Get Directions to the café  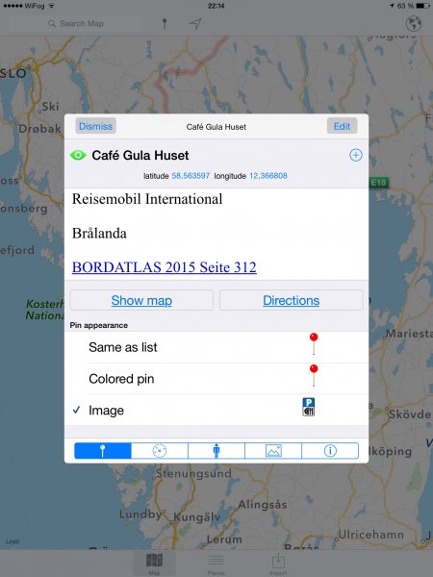pos(291,300)
